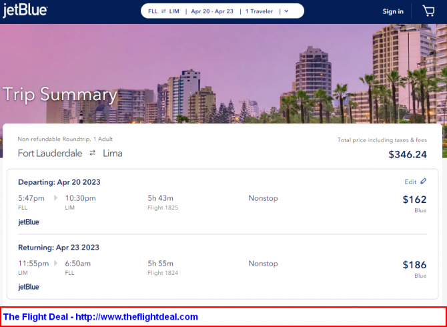The image size is (447, 327).
Task: Click the jetBlue logo under returning flight
Action: [x=29, y=287]
